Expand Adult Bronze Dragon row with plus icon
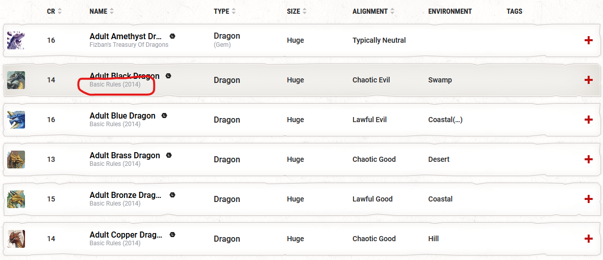 588,199
